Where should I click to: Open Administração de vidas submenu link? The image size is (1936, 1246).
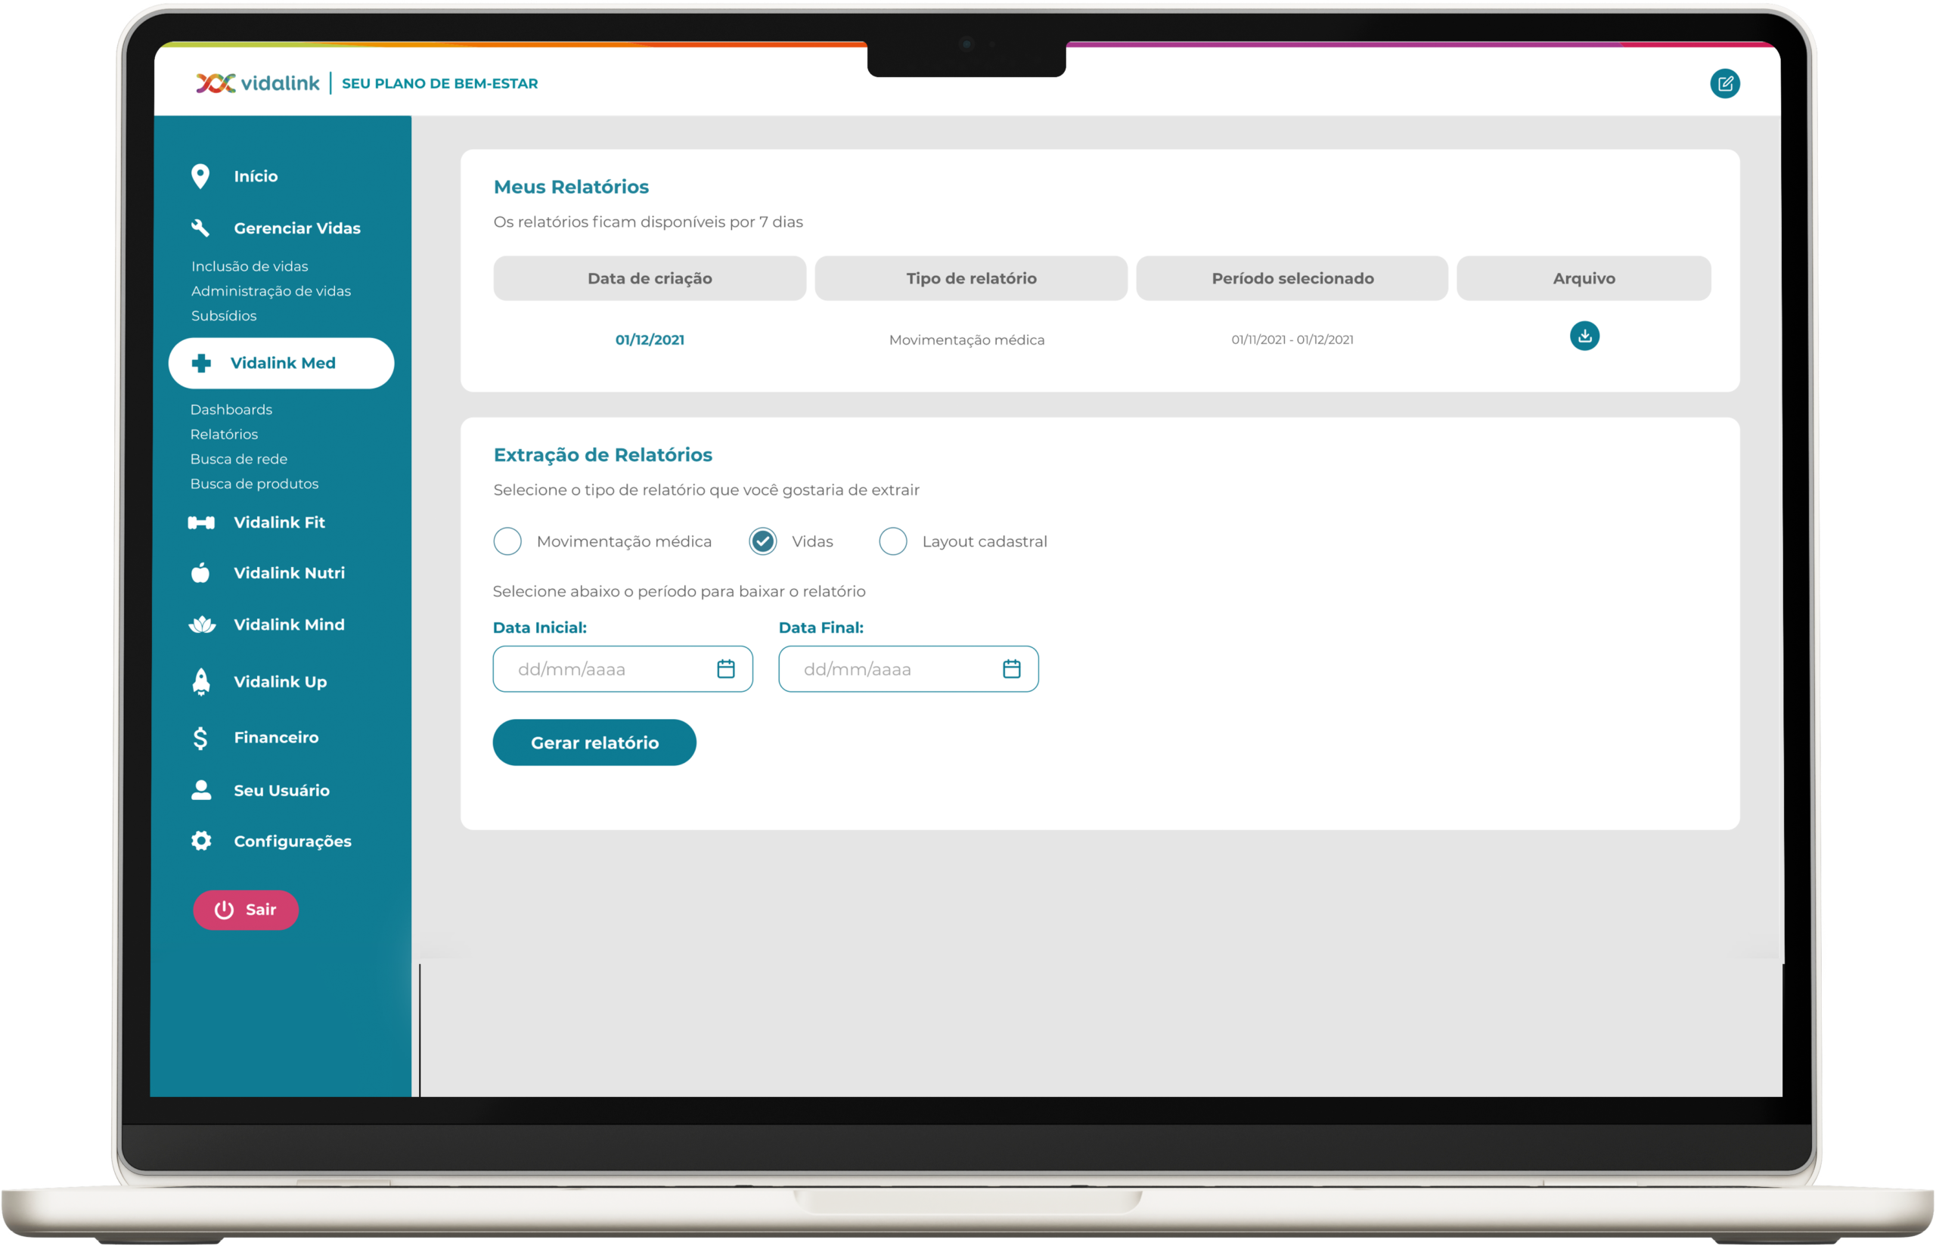click(x=270, y=291)
